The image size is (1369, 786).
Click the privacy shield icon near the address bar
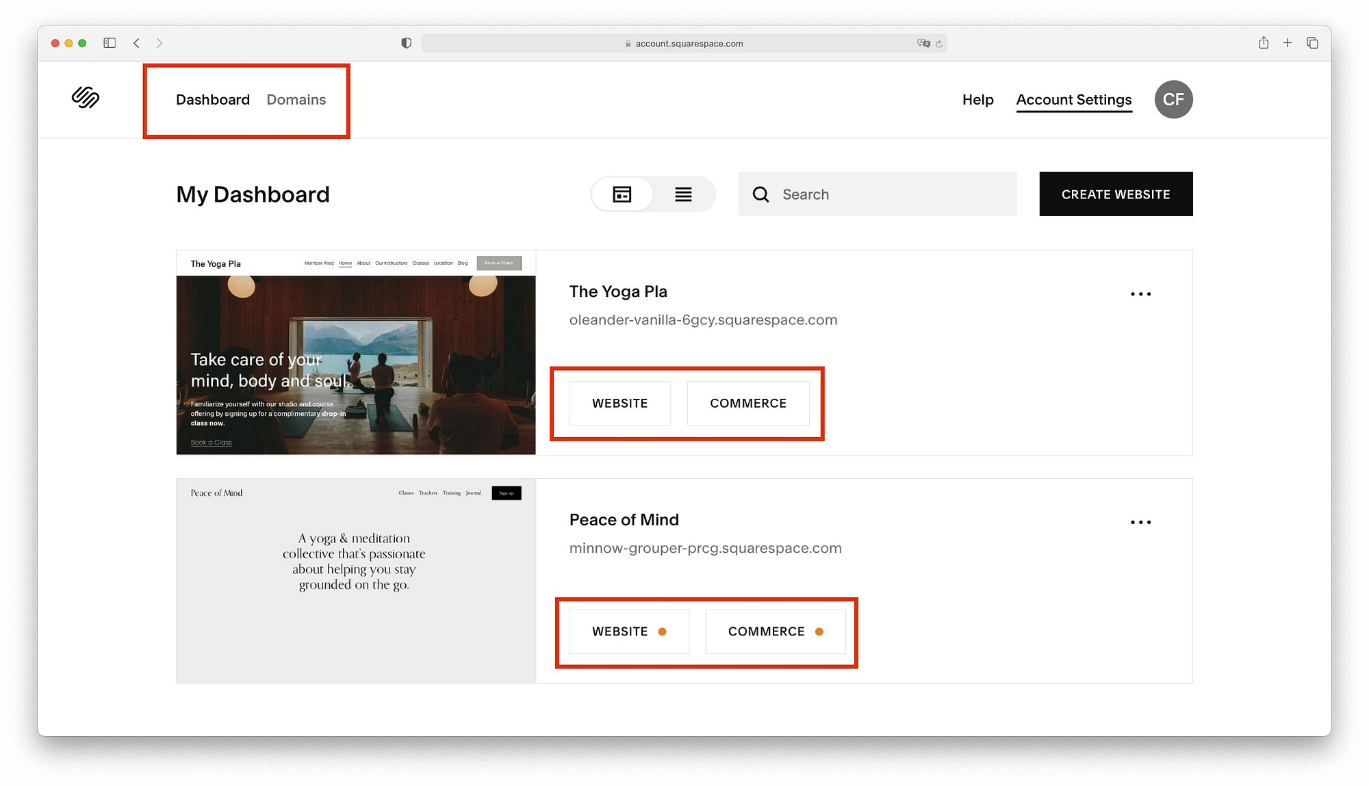tap(407, 42)
